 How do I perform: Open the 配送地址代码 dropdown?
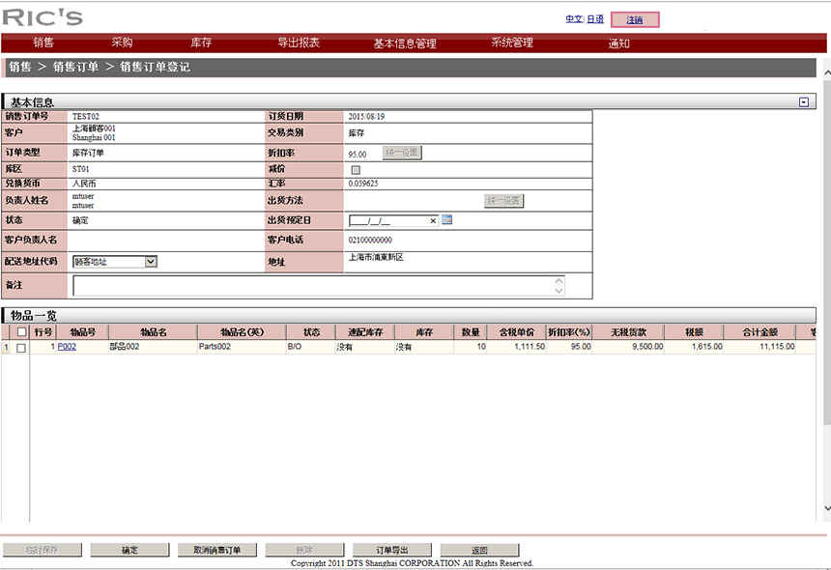151,261
